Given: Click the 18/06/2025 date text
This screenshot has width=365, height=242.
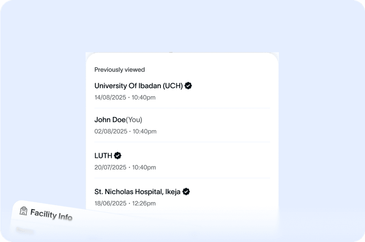Looking at the screenshot, I should 111,203.
